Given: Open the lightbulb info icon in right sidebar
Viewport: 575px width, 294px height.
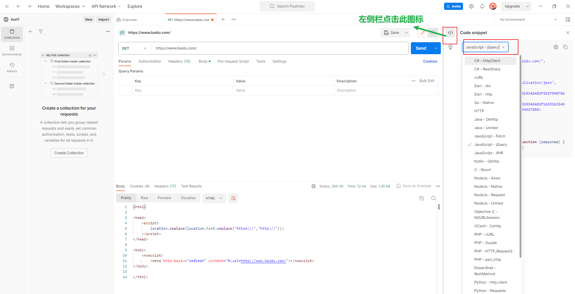Looking at the screenshot, I should 450,47.
